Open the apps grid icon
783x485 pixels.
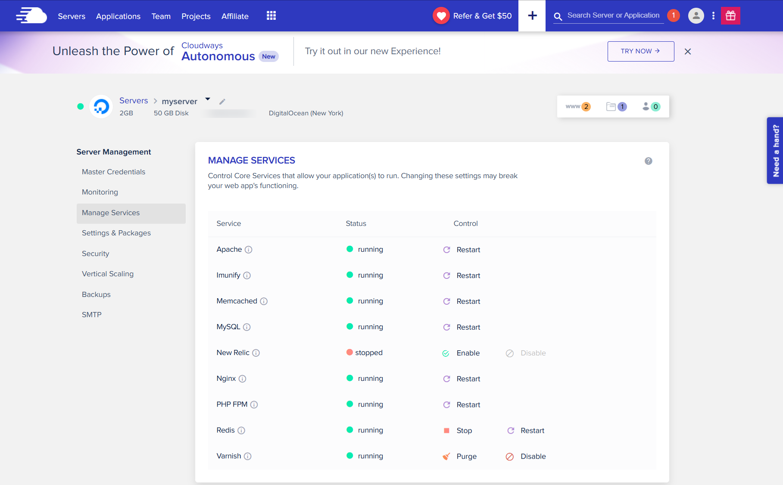(271, 15)
